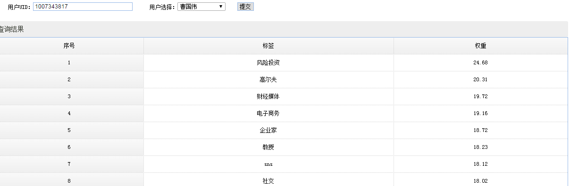Click the weight value 19.16
This screenshot has width=570, height=186.
[x=480, y=114]
